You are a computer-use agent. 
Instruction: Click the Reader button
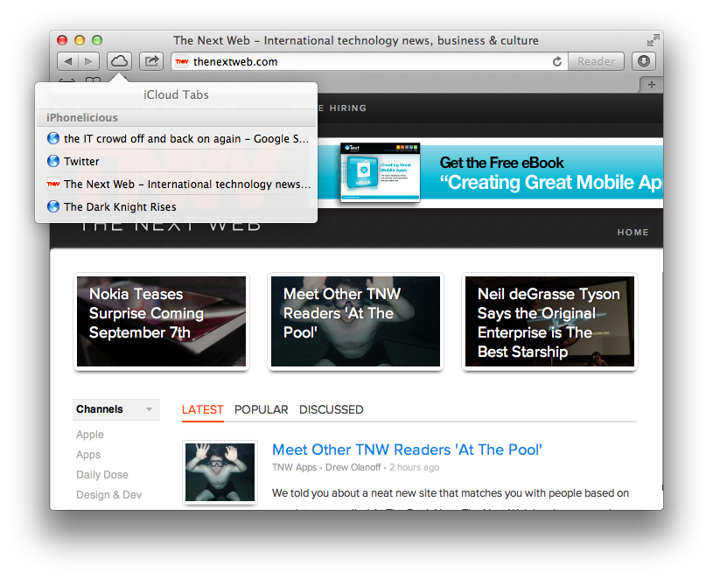tap(596, 61)
